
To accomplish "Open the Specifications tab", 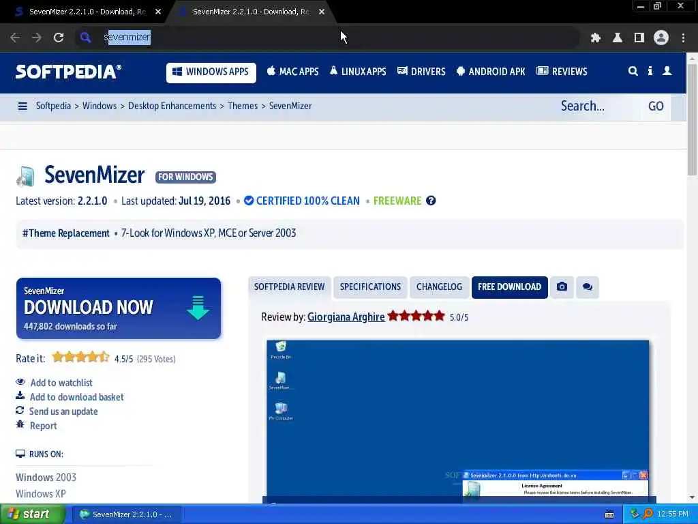I will (370, 287).
